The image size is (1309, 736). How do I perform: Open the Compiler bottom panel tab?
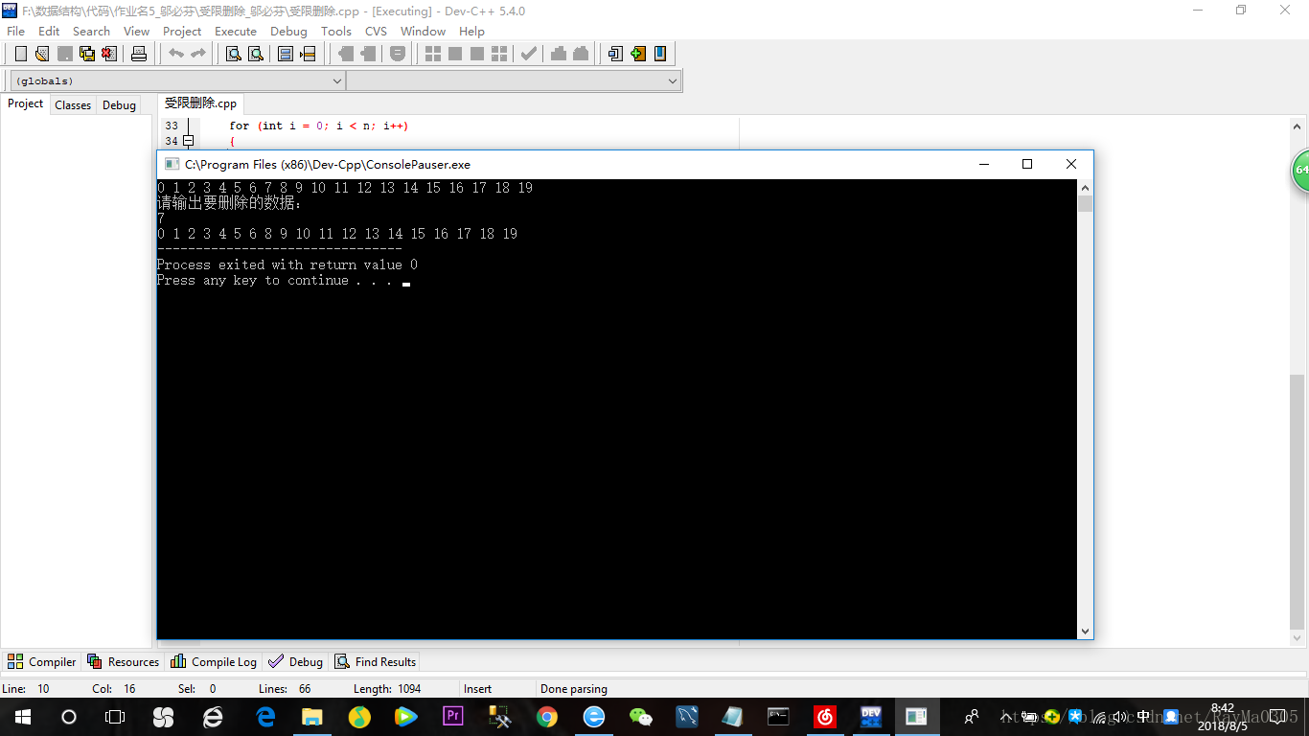[42, 661]
